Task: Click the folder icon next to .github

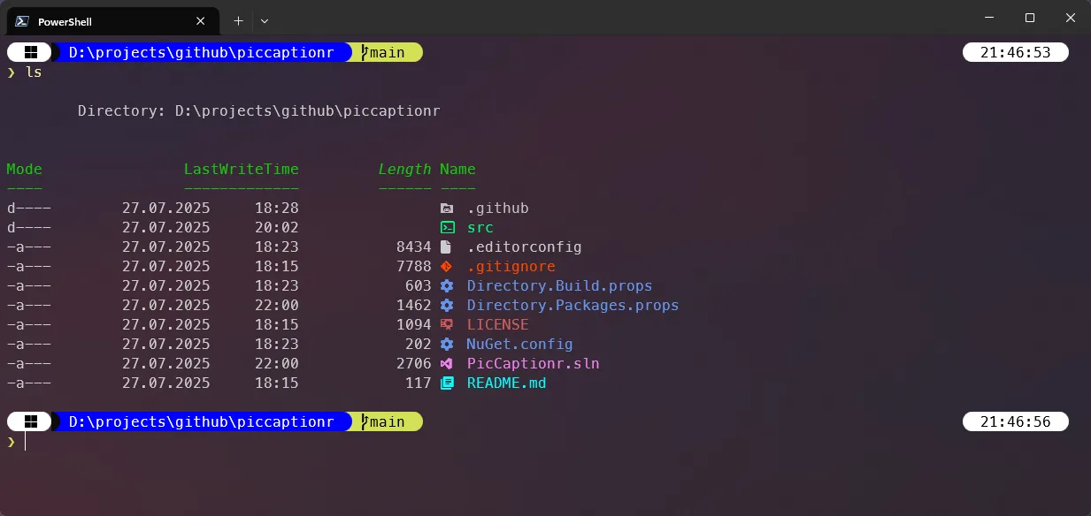Action: point(447,209)
